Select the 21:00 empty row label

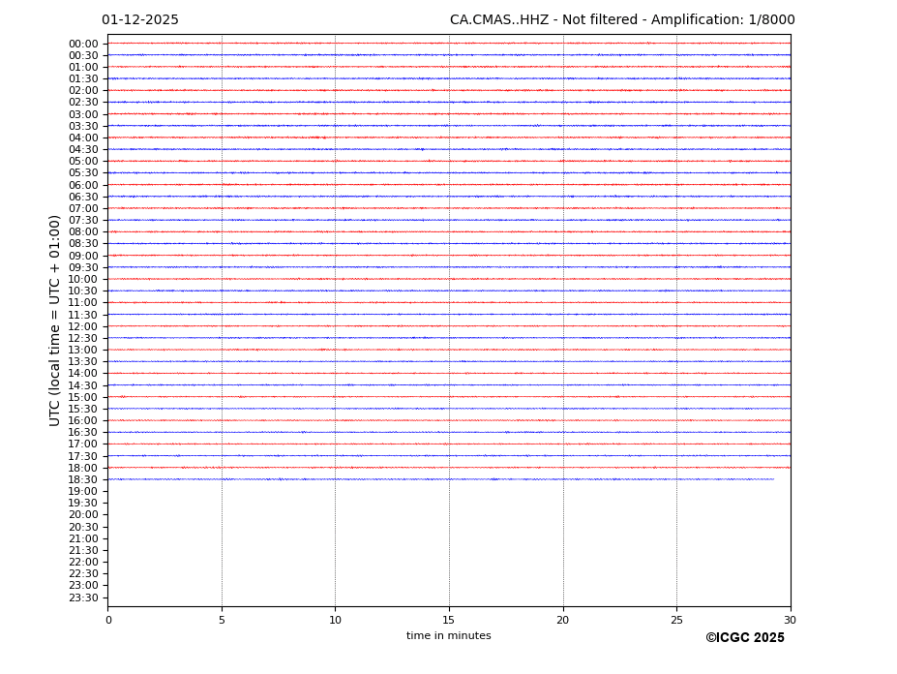[x=83, y=538]
